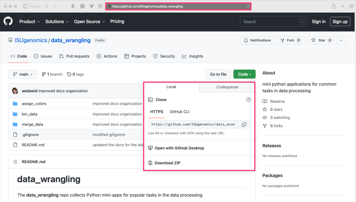Click Download ZIP option

coord(167,163)
